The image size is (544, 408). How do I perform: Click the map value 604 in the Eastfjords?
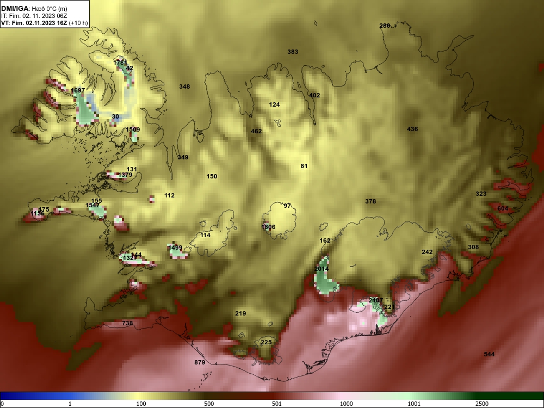[503, 208]
